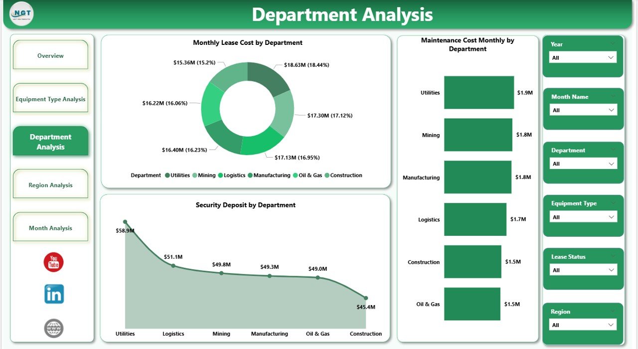638x349 pixels.
Task: Go to the Region Analysis page
Action: 50,184
